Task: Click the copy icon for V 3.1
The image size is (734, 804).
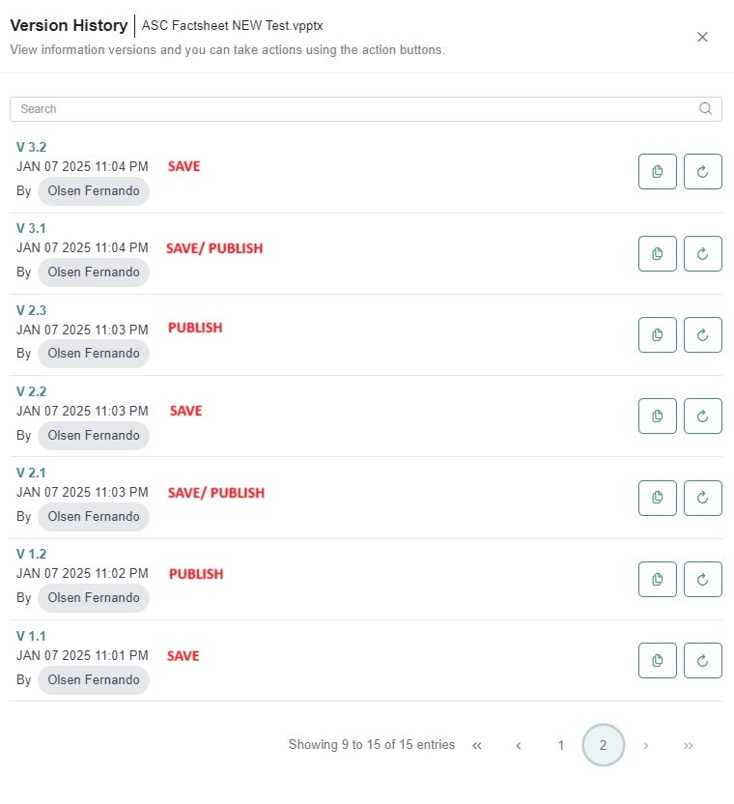Action: pyautogui.click(x=657, y=253)
